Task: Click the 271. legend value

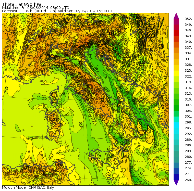Action: tap(188, 174)
